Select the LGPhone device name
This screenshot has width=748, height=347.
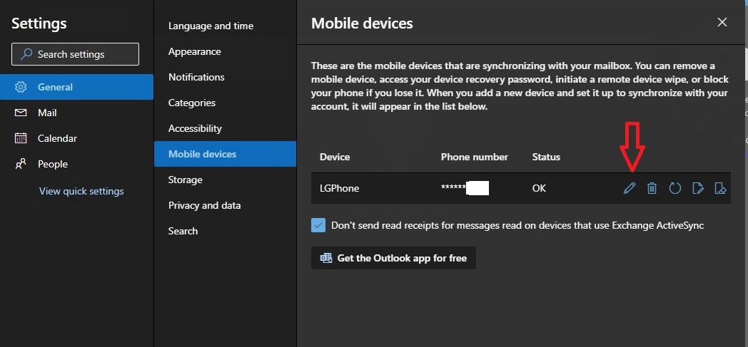(x=339, y=189)
